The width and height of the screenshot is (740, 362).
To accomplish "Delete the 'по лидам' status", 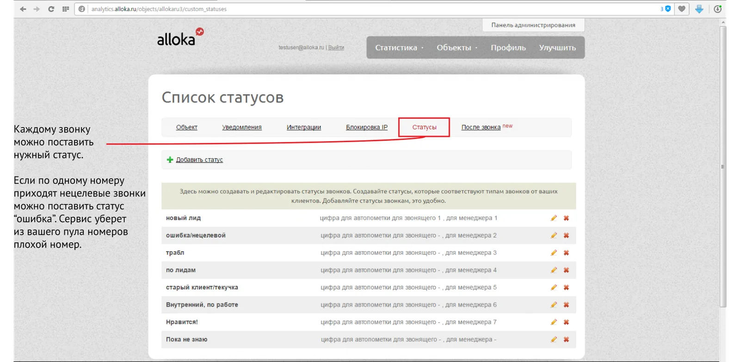I will [566, 270].
